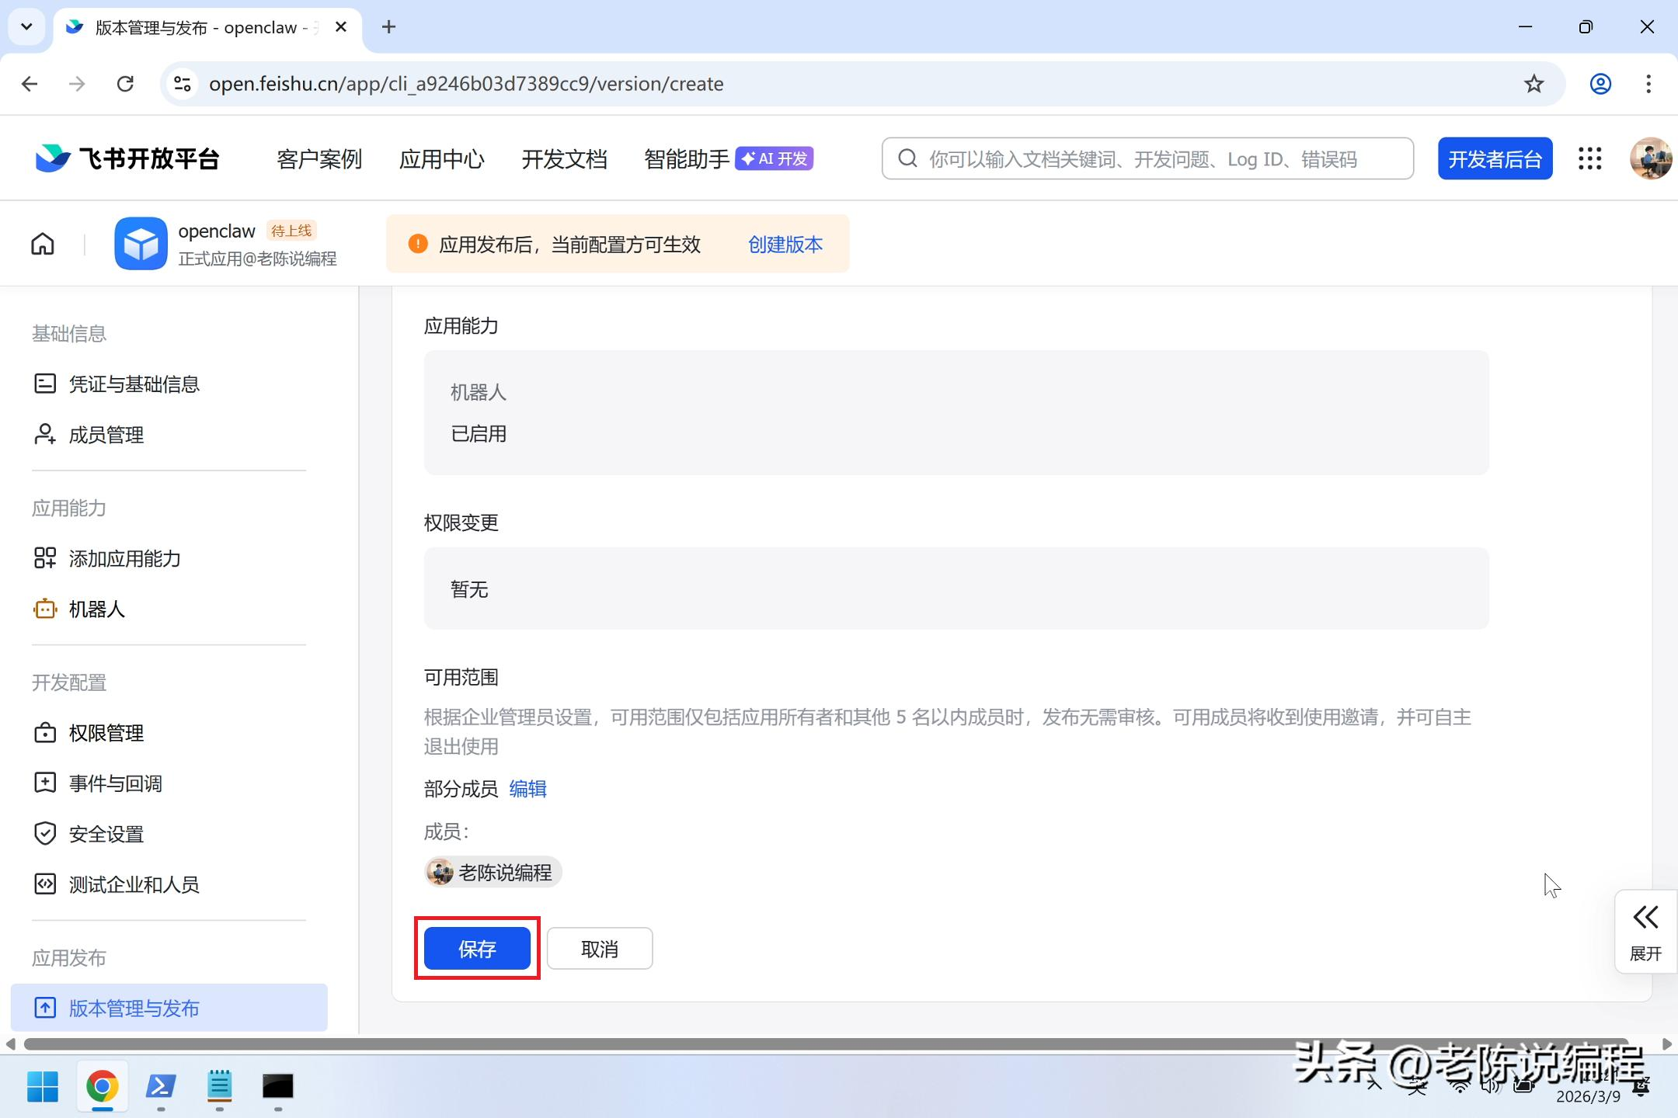Click the documentation search input field

pyautogui.click(x=1158, y=159)
